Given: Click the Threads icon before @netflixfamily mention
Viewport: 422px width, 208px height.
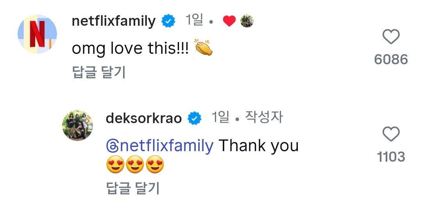Looking at the screenshot, I should [111, 146].
